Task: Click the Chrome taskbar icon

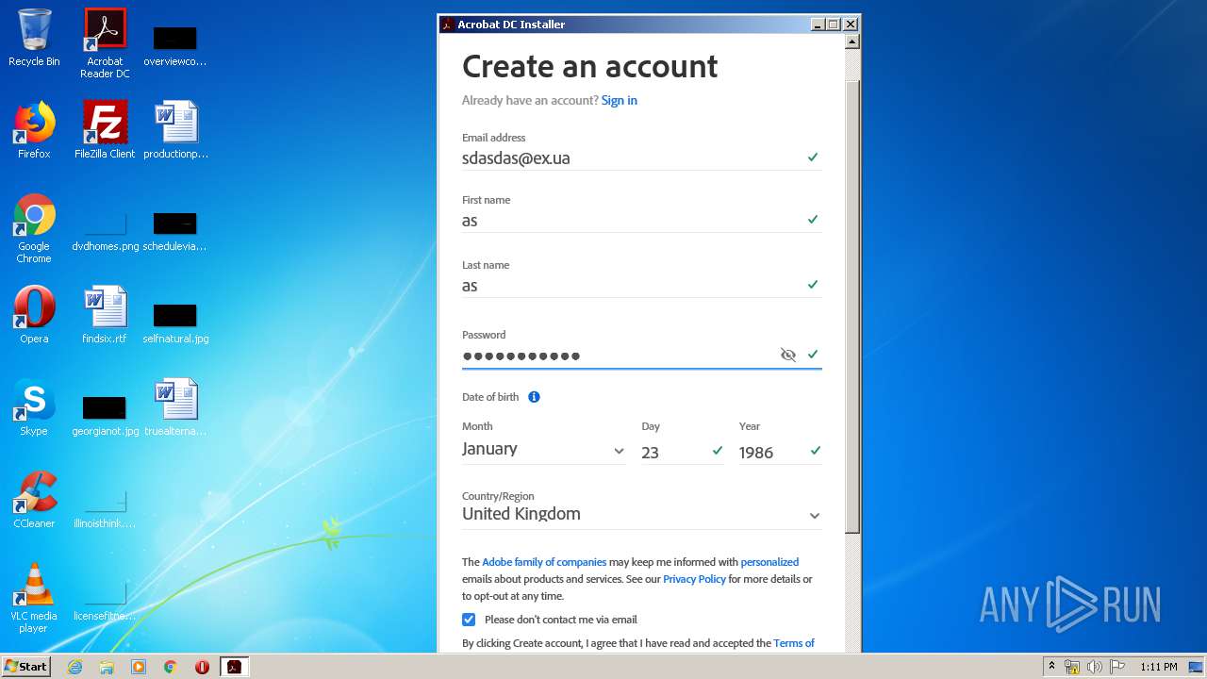Action: point(171,667)
